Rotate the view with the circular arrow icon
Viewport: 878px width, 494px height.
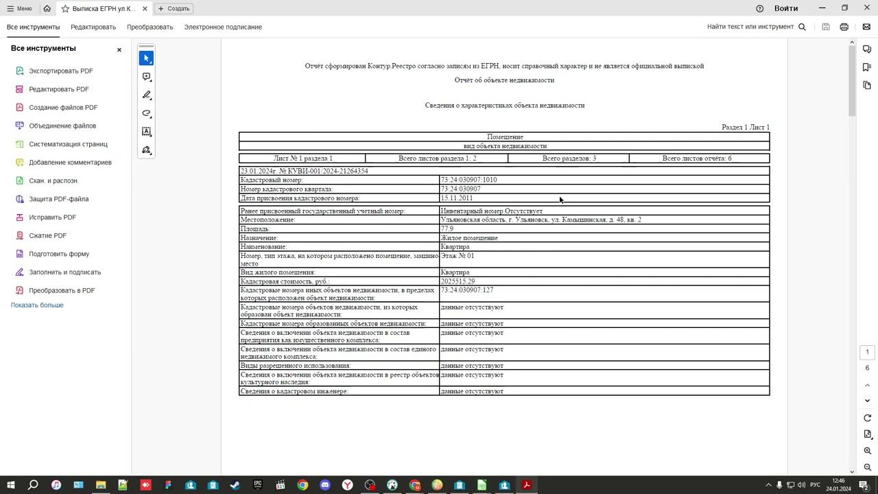point(867,418)
